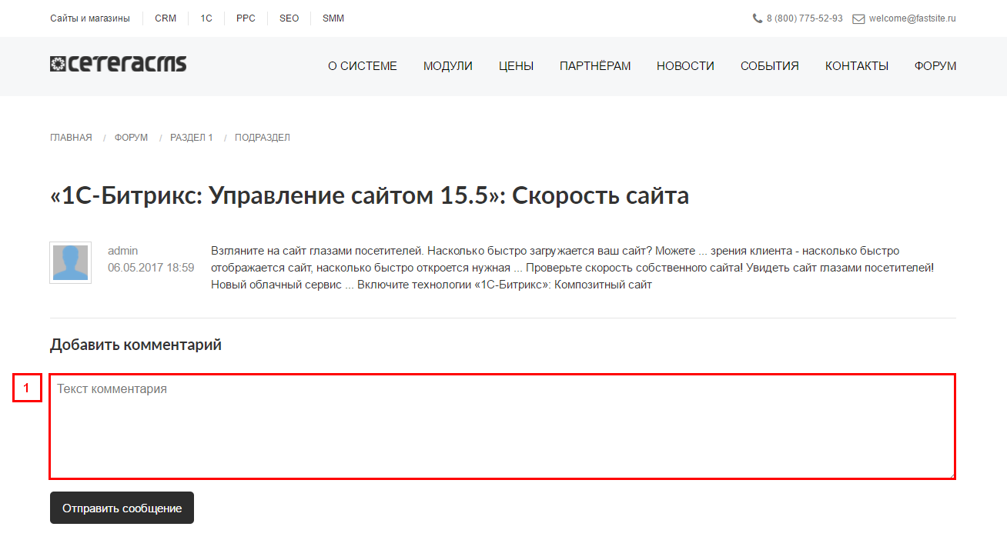
Task: Go to О СИСТЕМЕ menu item
Action: (x=363, y=66)
